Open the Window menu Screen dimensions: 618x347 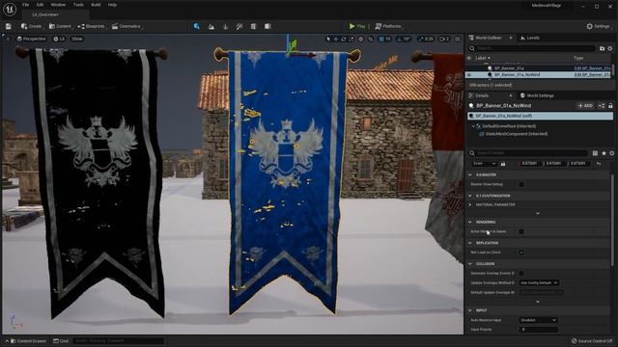point(58,5)
